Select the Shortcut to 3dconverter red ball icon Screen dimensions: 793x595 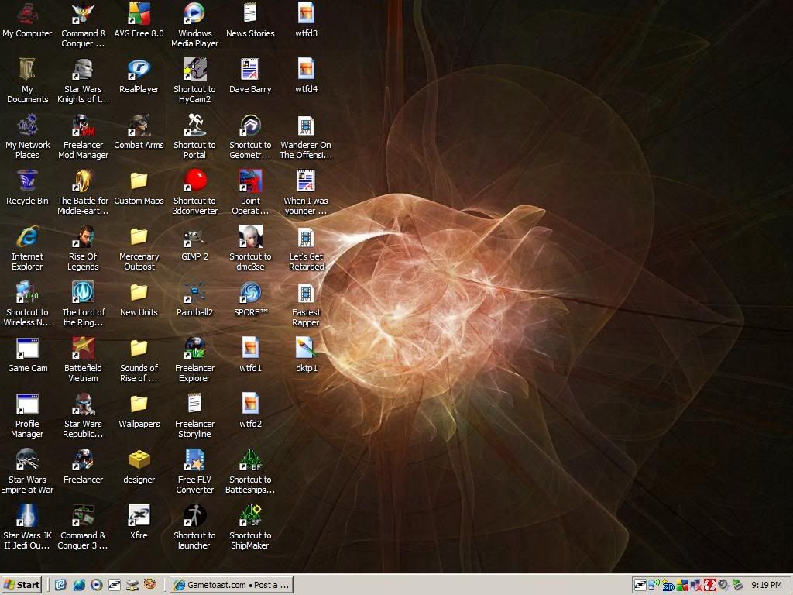(x=194, y=181)
